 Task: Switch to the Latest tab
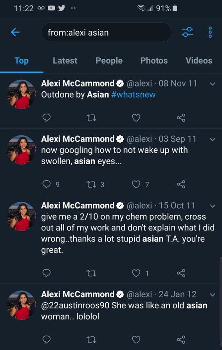tap(65, 61)
